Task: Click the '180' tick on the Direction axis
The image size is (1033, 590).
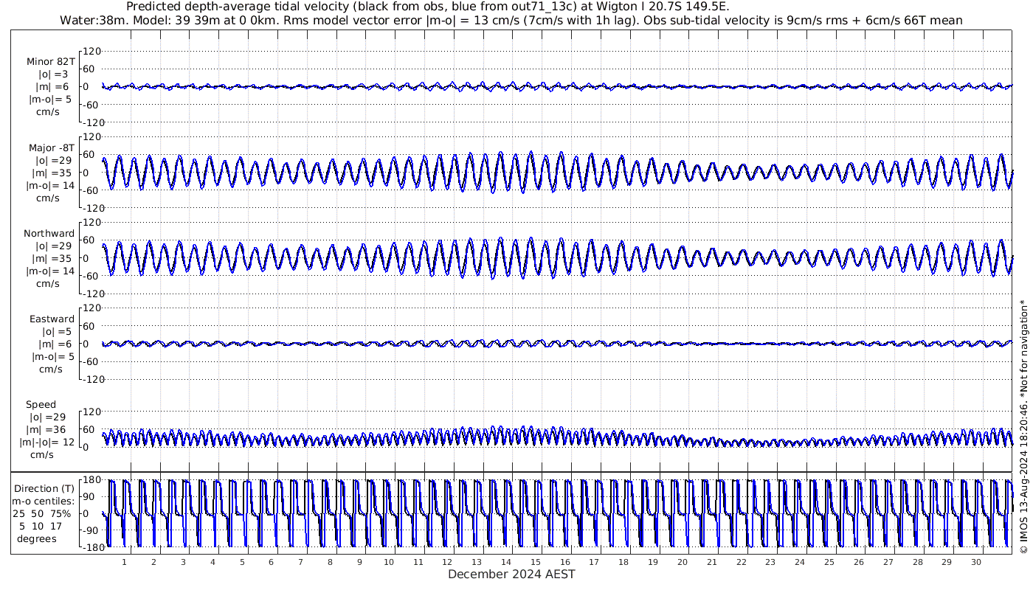Action: point(91,481)
